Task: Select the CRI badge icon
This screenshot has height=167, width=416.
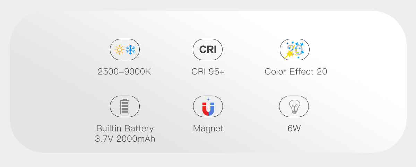Action: [x=208, y=50]
